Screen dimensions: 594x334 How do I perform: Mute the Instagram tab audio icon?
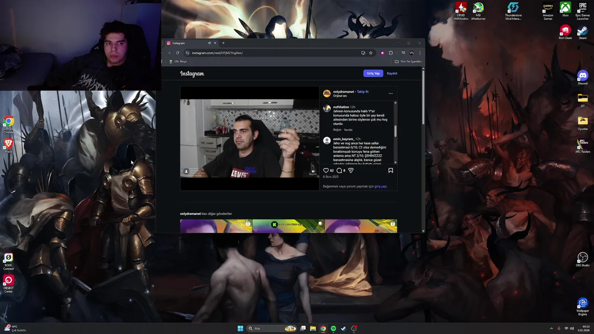tap(209, 43)
